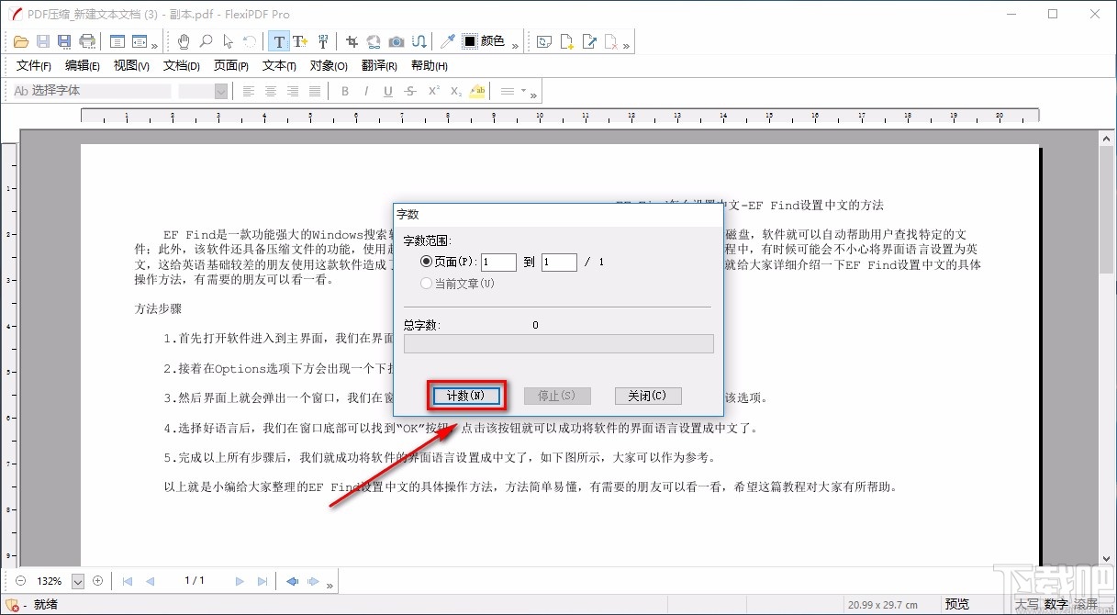The width and height of the screenshot is (1117, 615).
Task: Click the end page number field
Action: pyautogui.click(x=559, y=262)
